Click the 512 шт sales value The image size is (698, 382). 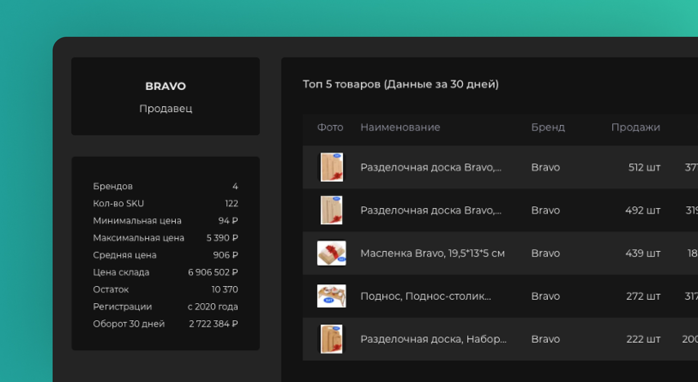(x=644, y=167)
